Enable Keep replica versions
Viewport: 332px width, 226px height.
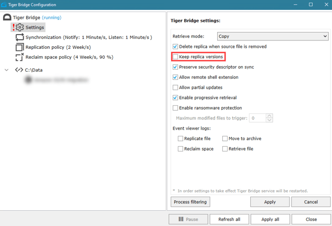(175, 57)
